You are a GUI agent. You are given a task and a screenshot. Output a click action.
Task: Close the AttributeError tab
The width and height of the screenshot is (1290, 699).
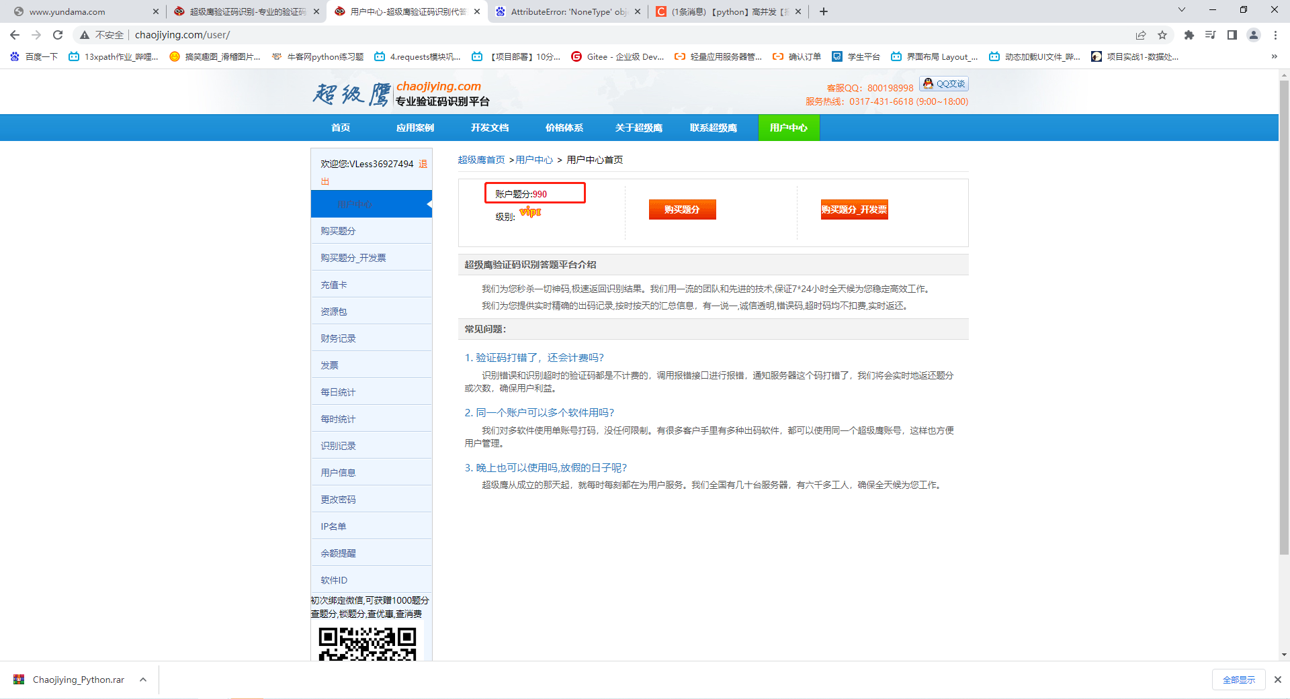tap(638, 11)
